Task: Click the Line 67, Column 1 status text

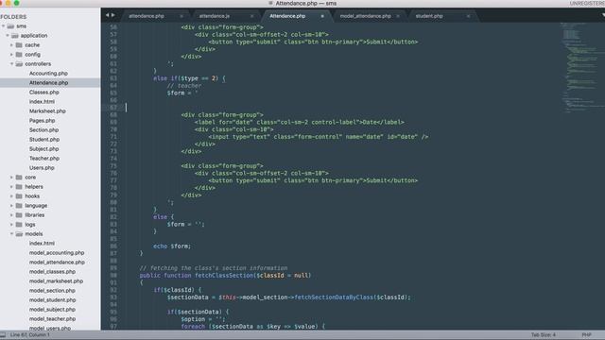Action: click(x=29, y=335)
